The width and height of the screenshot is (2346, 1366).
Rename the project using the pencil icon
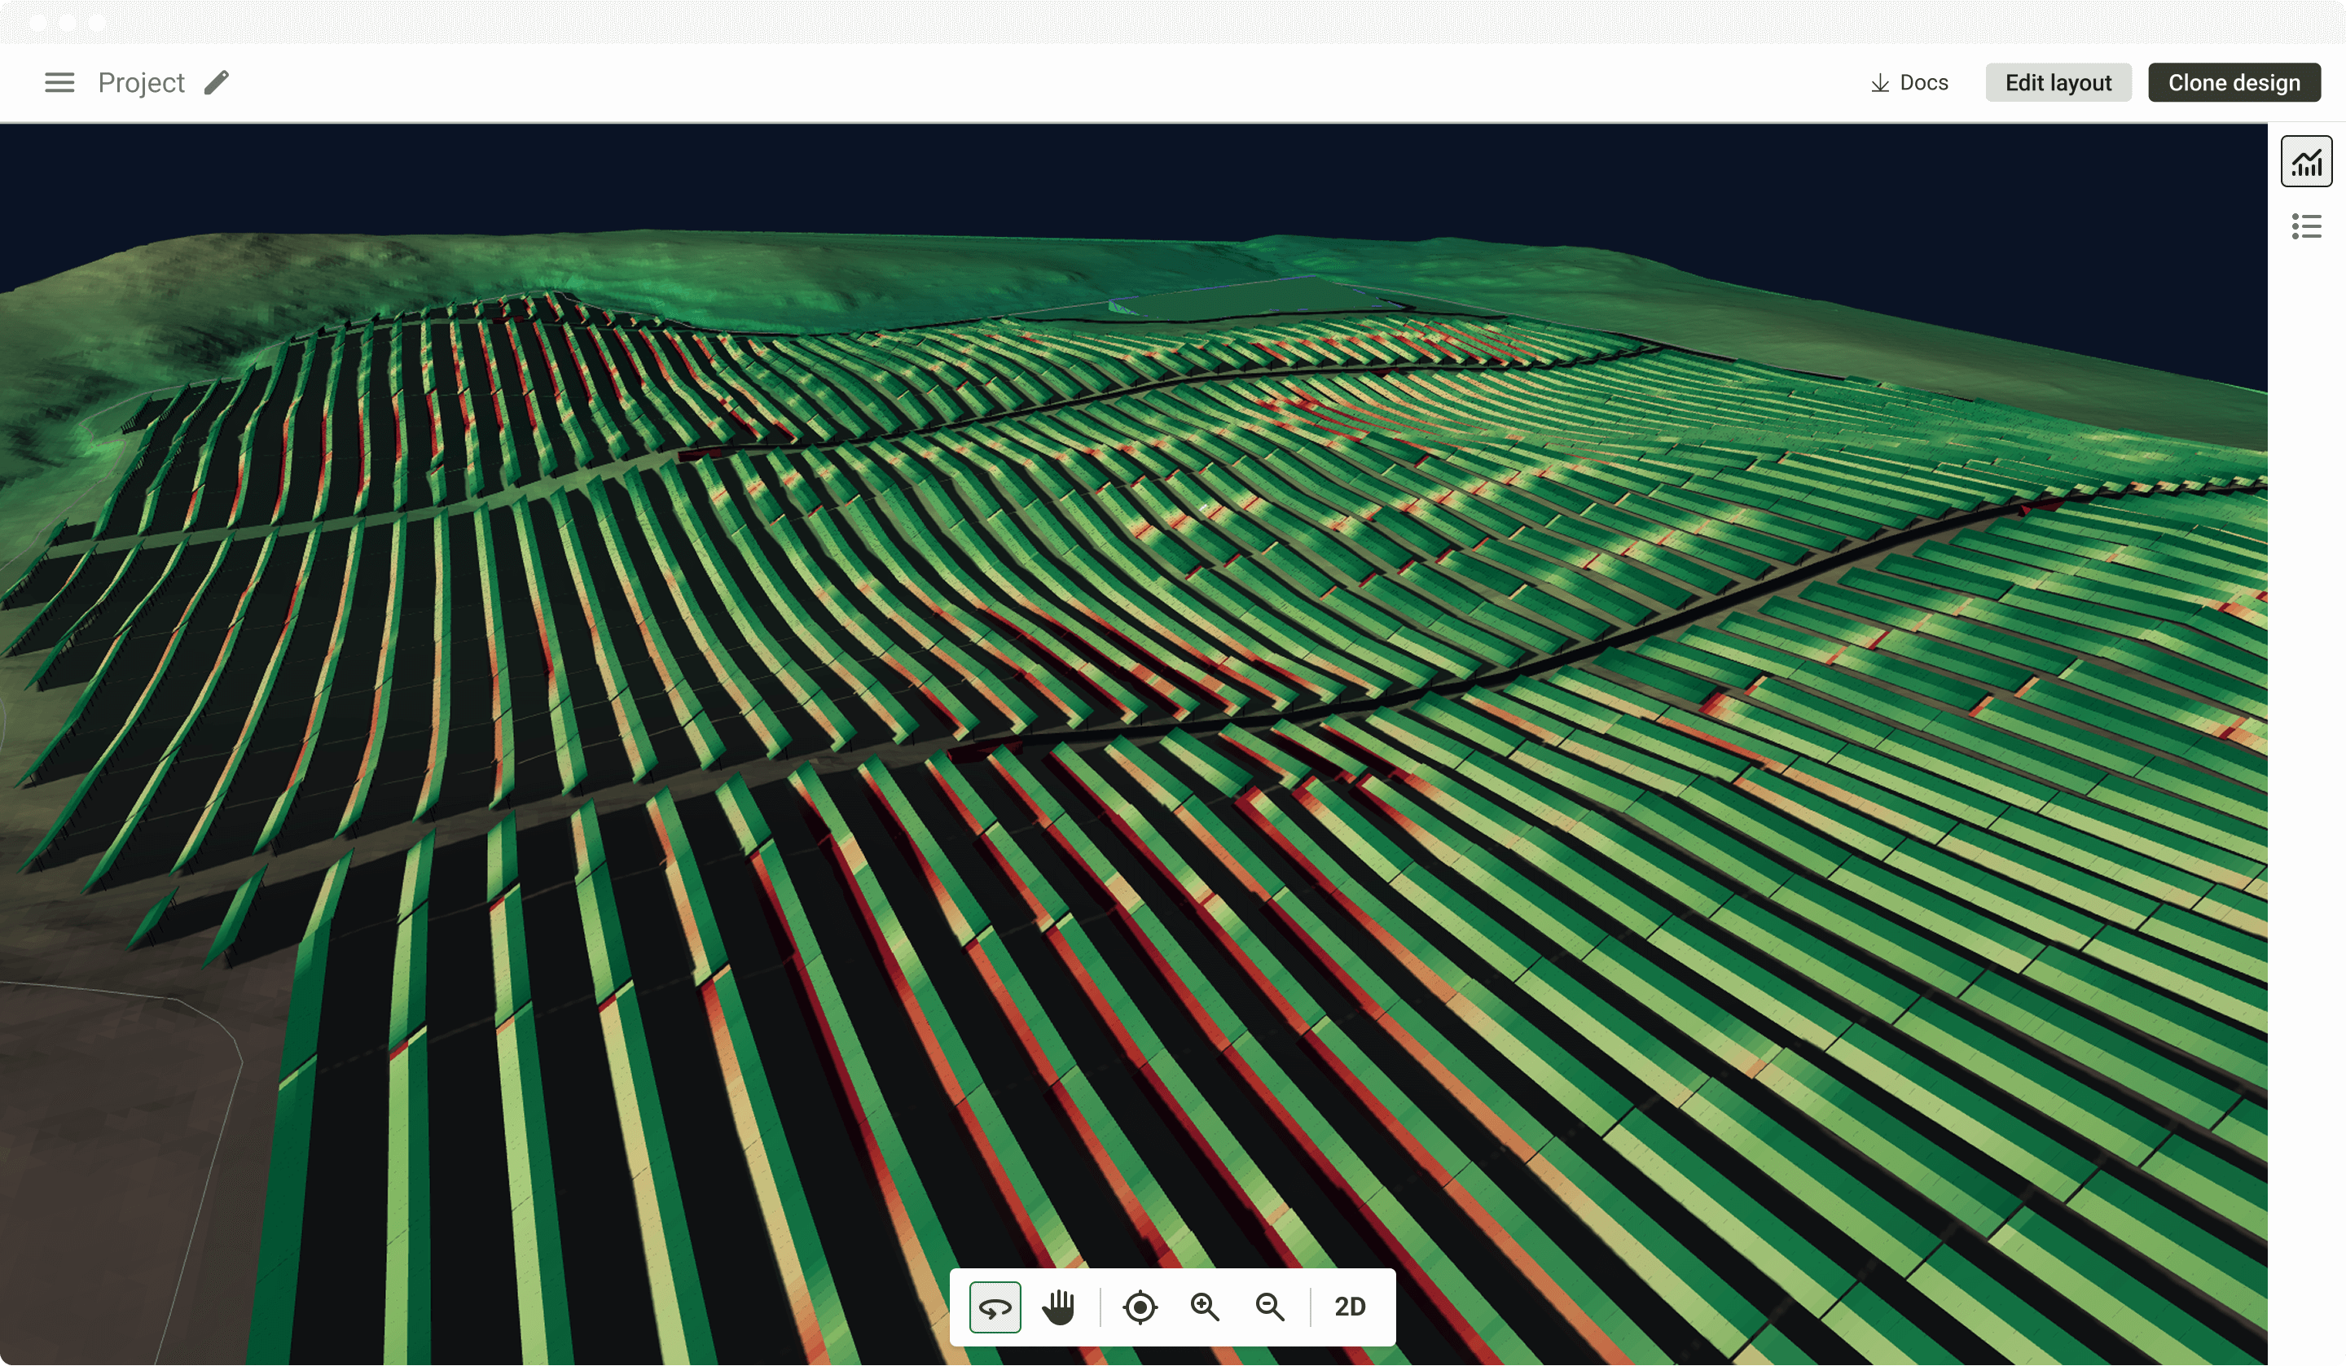217,82
